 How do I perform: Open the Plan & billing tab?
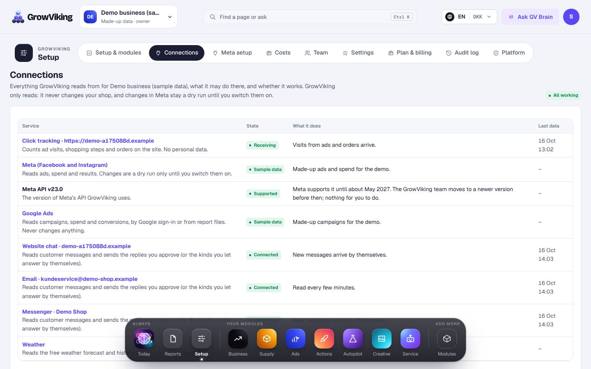(410, 53)
